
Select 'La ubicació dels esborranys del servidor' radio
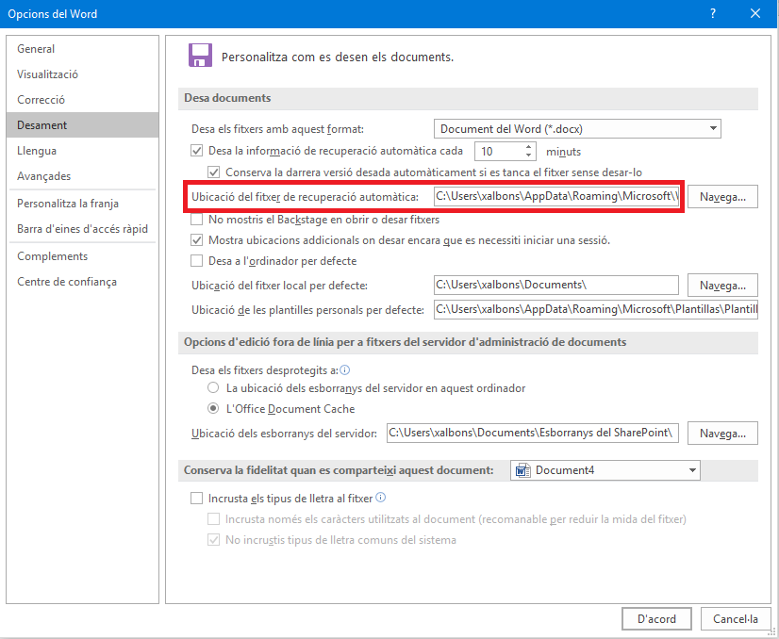coord(214,388)
